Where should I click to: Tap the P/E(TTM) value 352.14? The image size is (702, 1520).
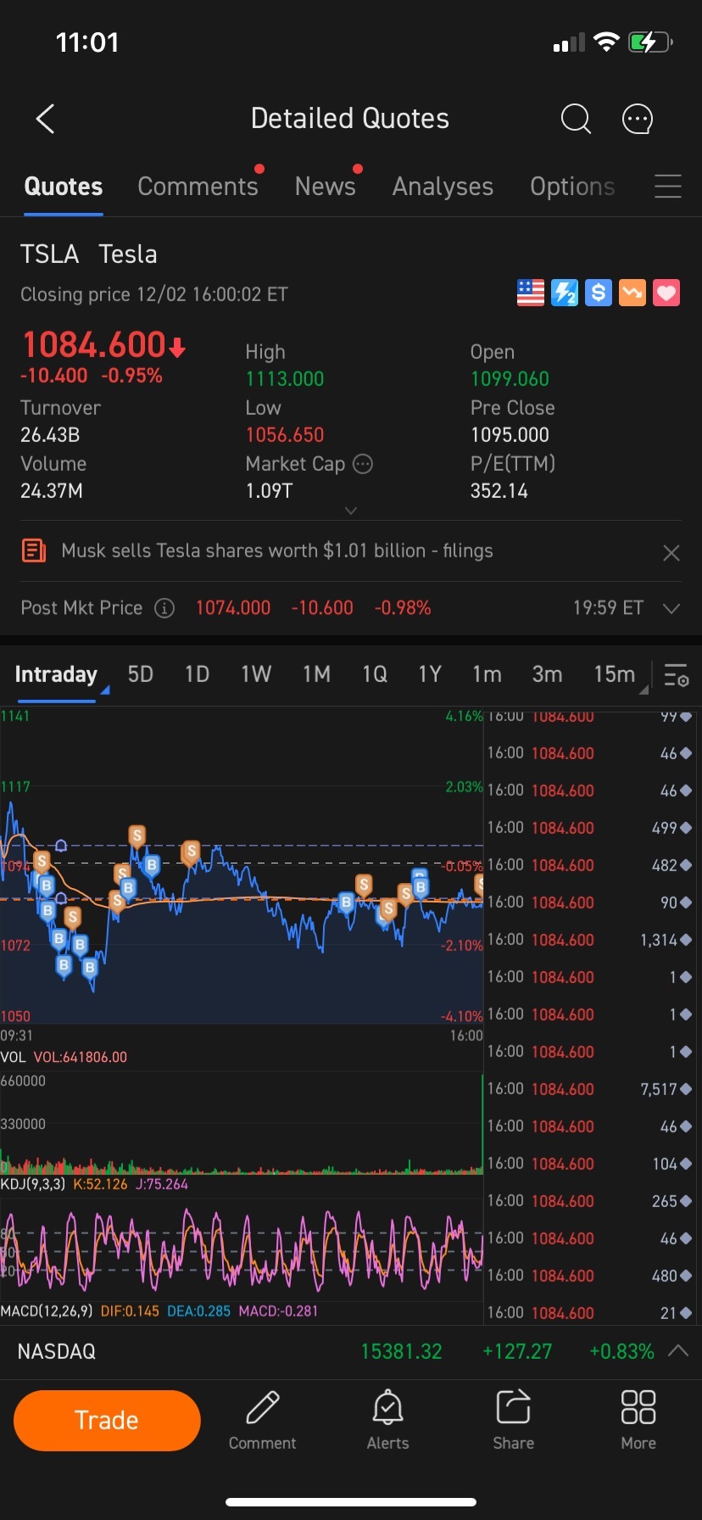[499, 491]
